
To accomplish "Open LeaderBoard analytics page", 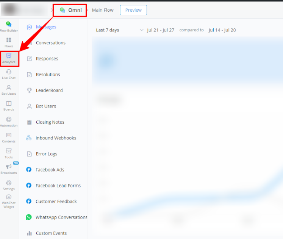I will coord(49,91).
